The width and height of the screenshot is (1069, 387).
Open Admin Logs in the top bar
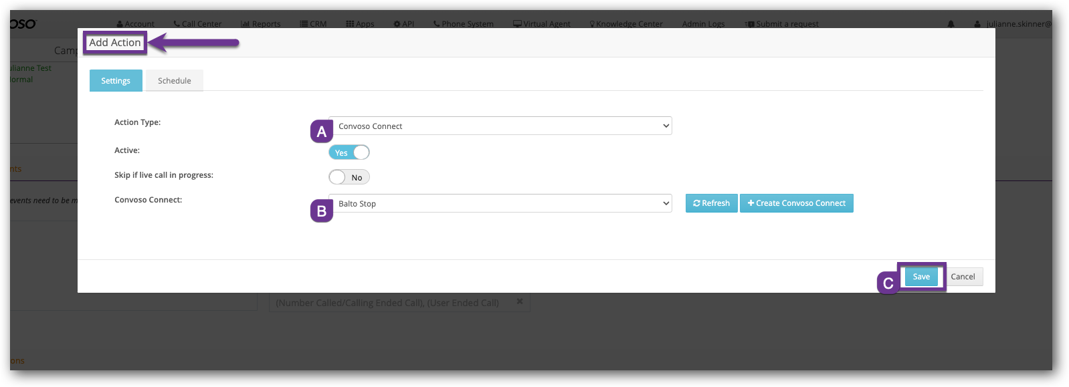click(703, 24)
